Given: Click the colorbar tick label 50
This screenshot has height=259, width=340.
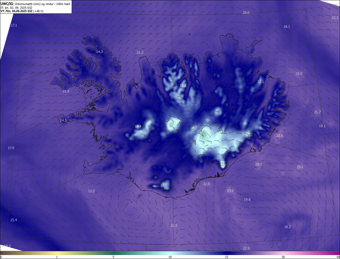Looking at the screenshot, I should pos(338,257).
